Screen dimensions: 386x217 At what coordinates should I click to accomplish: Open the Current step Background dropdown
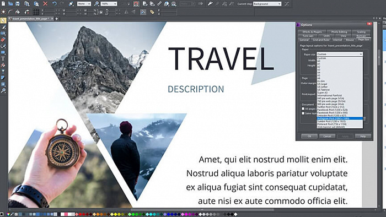coord(267,4)
